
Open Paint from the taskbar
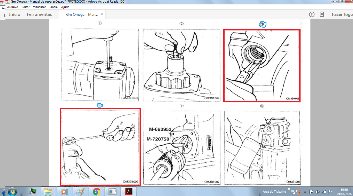tap(80, 192)
